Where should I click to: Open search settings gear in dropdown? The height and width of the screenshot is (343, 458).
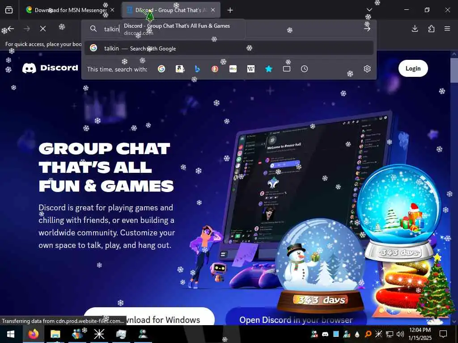click(367, 69)
